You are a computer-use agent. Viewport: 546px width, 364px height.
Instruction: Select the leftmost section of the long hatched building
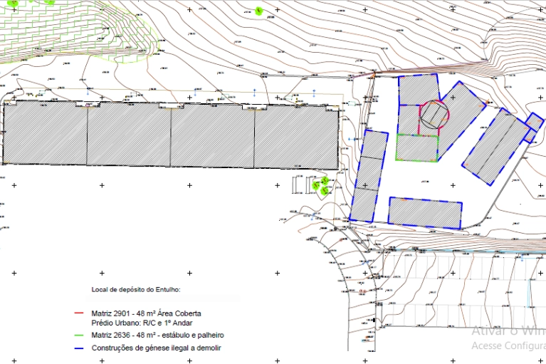46,133
